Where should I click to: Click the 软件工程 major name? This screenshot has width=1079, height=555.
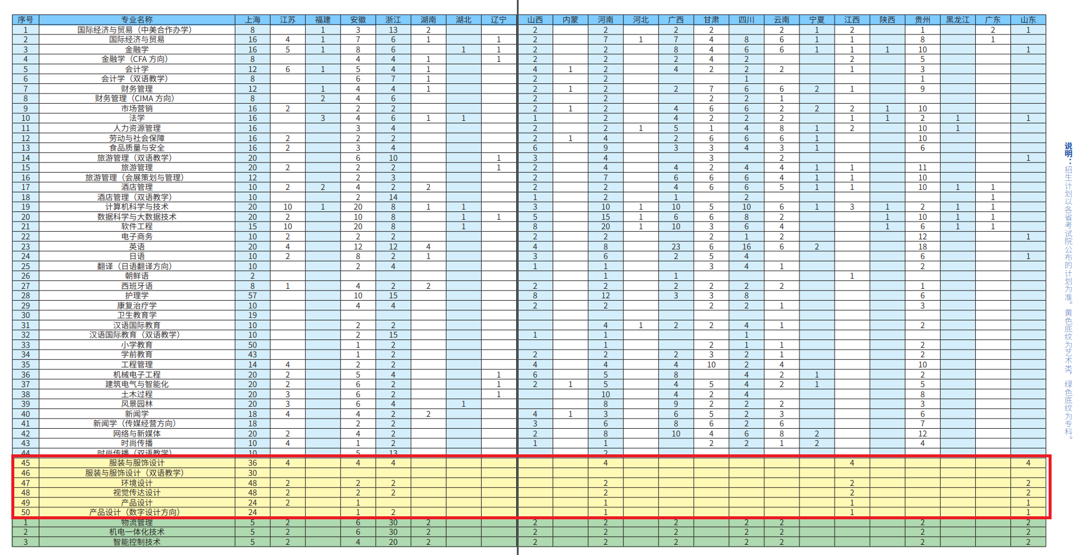click(x=137, y=226)
